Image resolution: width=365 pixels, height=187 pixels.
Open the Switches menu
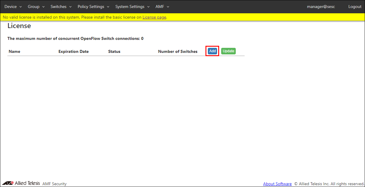[61, 6]
